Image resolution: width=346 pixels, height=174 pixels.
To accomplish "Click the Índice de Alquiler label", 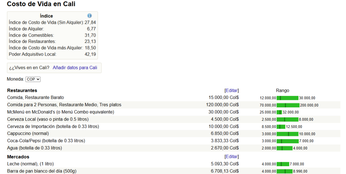I will pos(26,29).
